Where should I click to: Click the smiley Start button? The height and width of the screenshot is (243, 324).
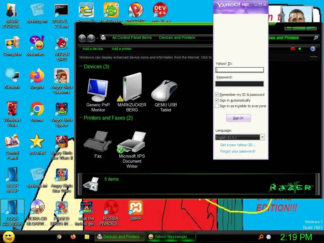coord(9,237)
